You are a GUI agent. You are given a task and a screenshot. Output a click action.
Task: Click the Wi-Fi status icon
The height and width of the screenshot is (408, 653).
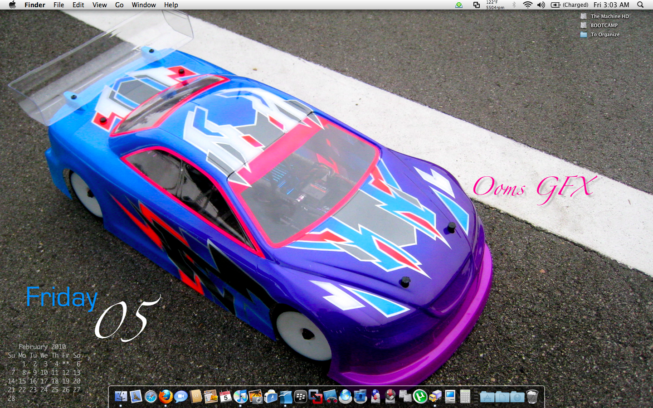[527, 5]
